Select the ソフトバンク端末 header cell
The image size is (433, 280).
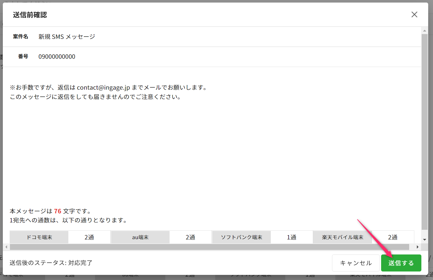[x=242, y=237]
